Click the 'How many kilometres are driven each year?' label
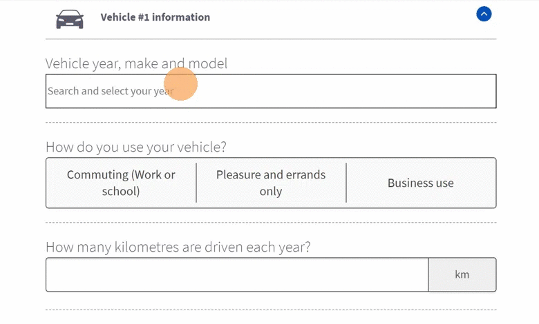The width and height of the screenshot is (539, 324). click(178, 247)
